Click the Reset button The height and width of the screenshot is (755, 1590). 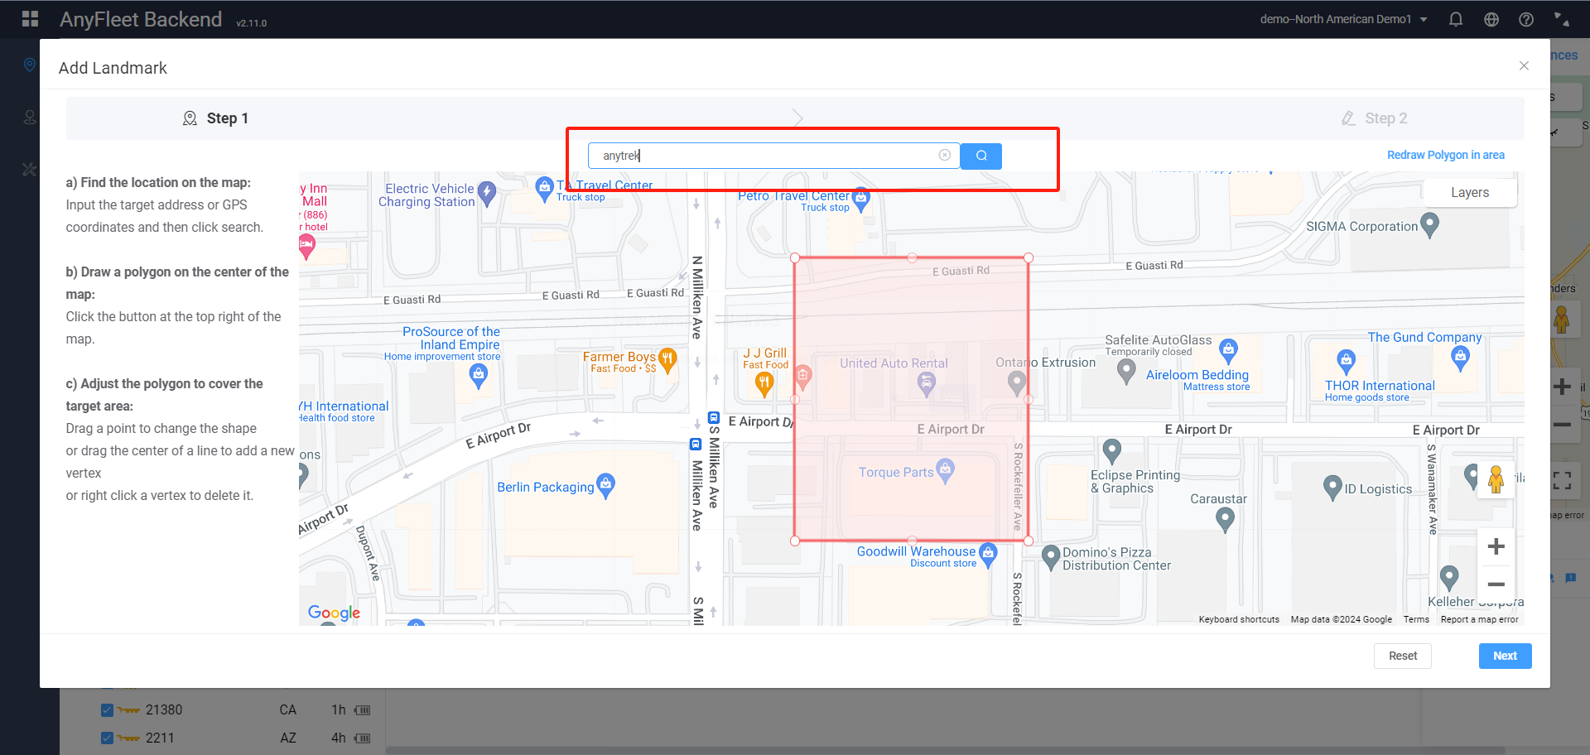(1403, 656)
